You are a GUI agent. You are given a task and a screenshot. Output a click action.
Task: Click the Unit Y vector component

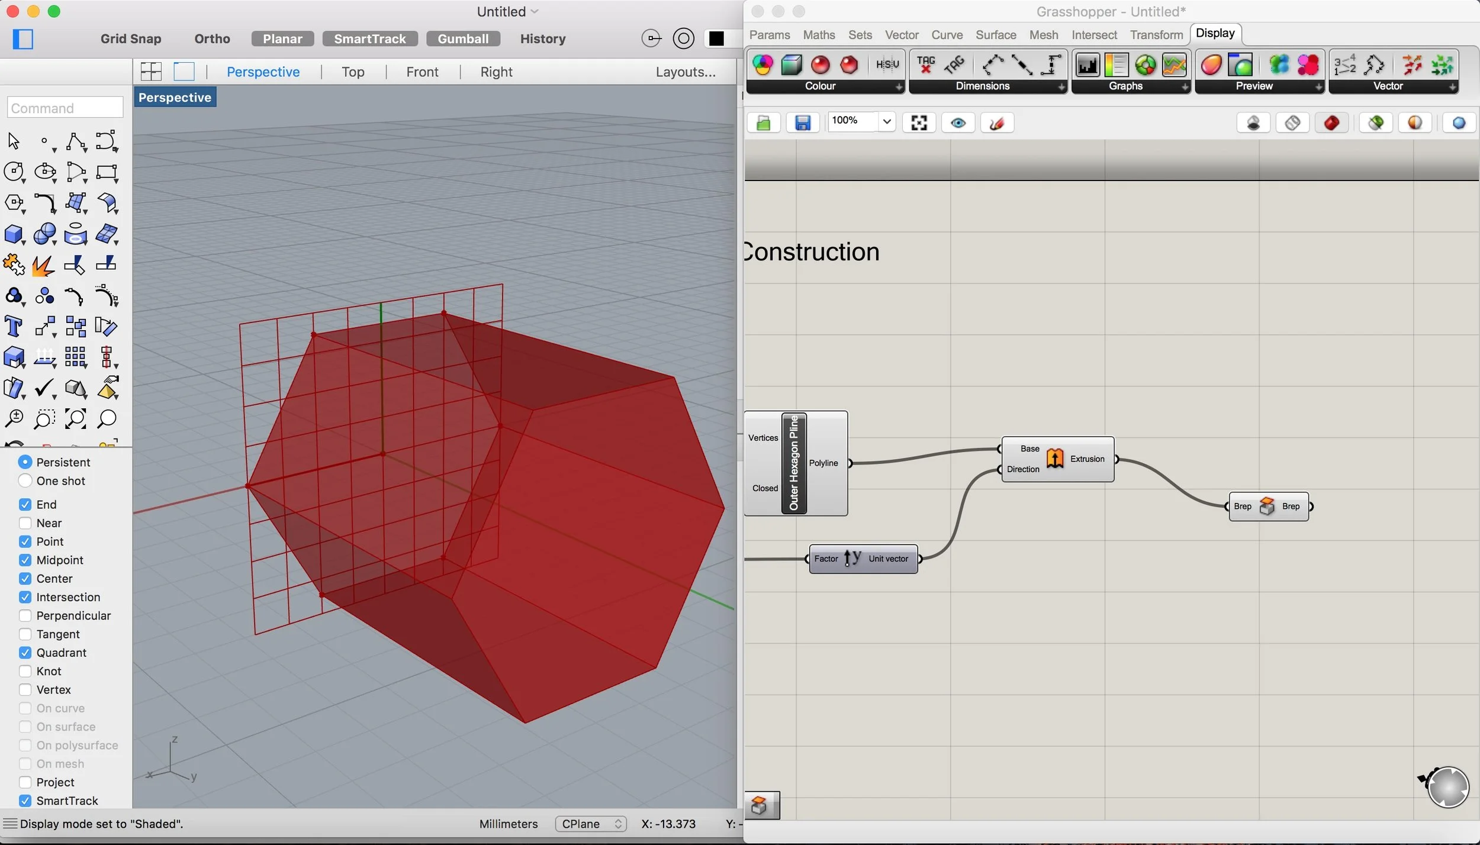click(863, 559)
